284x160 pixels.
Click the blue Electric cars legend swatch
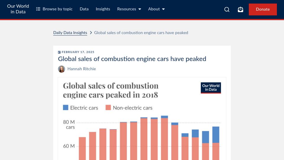(66, 108)
